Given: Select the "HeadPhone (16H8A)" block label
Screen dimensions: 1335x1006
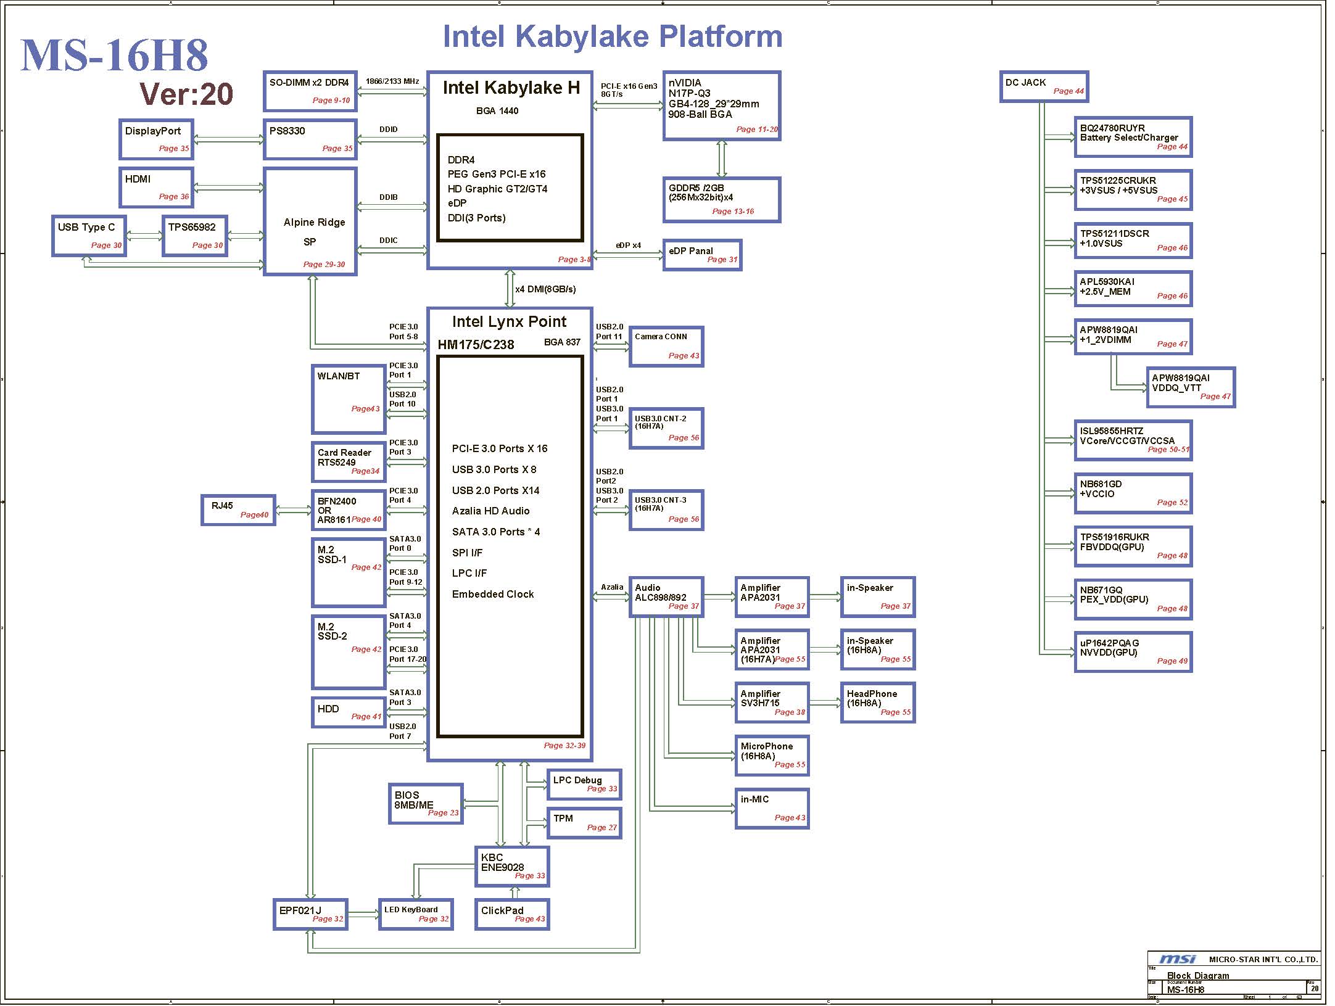Looking at the screenshot, I should pyautogui.click(x=872, y=698).
